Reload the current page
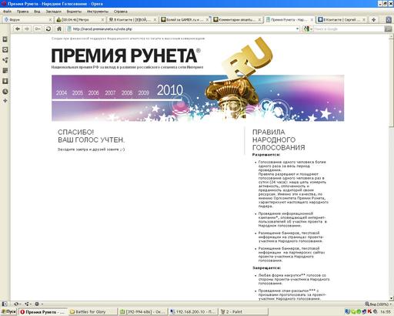 pos(48,29)
